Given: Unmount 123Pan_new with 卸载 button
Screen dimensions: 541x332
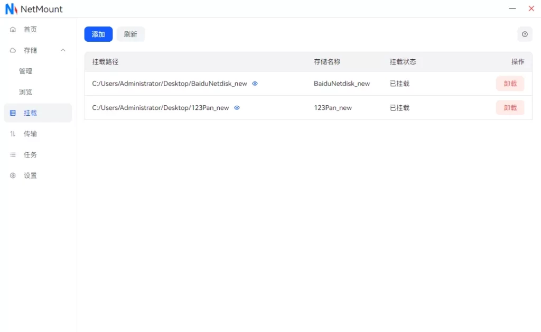Looking at the screenshot, I should click(510, 108).
